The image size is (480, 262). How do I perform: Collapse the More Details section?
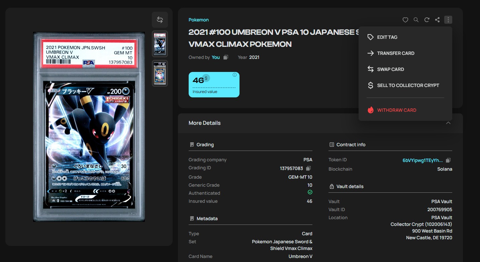[448, 123]
